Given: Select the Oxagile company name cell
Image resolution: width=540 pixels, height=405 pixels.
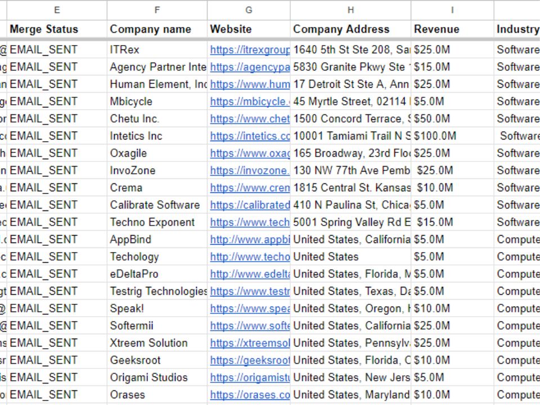Looking at the screenshot, I should click(x=157, y=153).
